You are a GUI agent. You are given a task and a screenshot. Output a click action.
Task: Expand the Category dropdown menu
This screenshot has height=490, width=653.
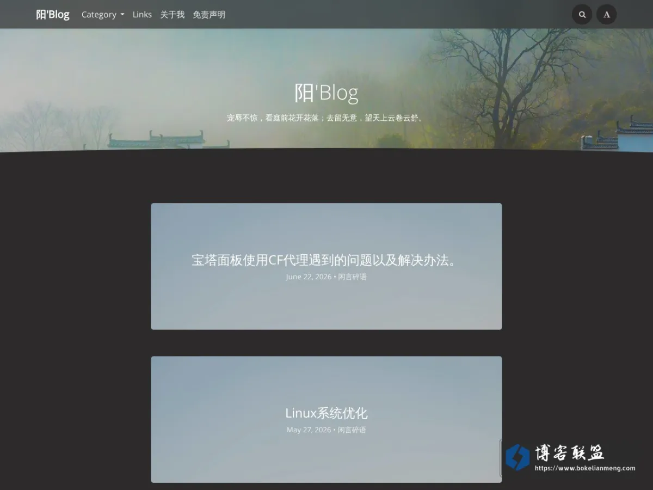[x=103, y=14]
